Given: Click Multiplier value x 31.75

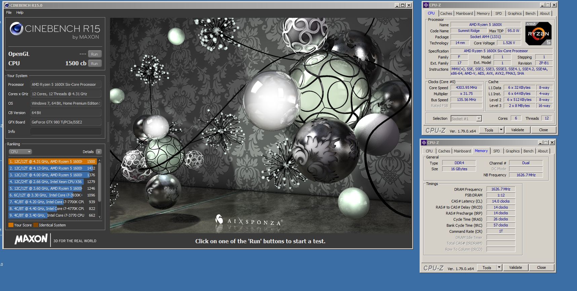Looking at the screenshot, I should point(466,94).
